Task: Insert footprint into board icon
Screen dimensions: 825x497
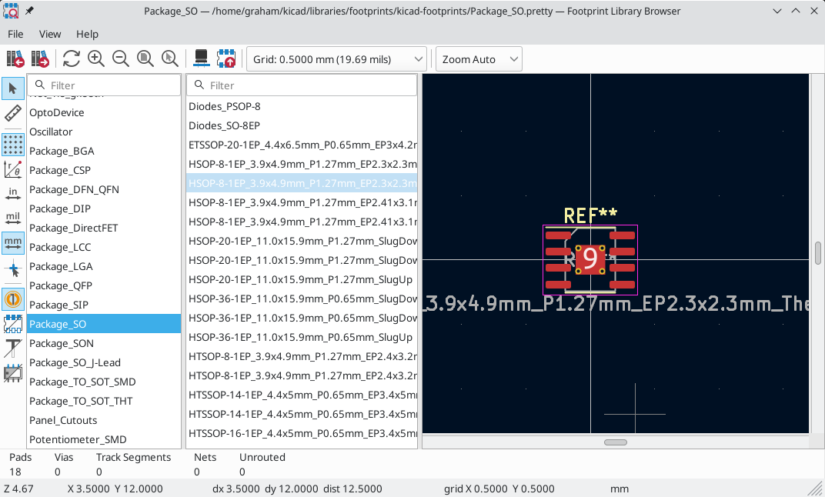Action: click(x=226, y=59)
